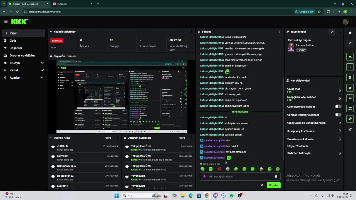Screen dimensions: 356x200
Task: Open external link for Yapay Zeka ile Sohbet Denetimi
Action: (x=340, y=123)
